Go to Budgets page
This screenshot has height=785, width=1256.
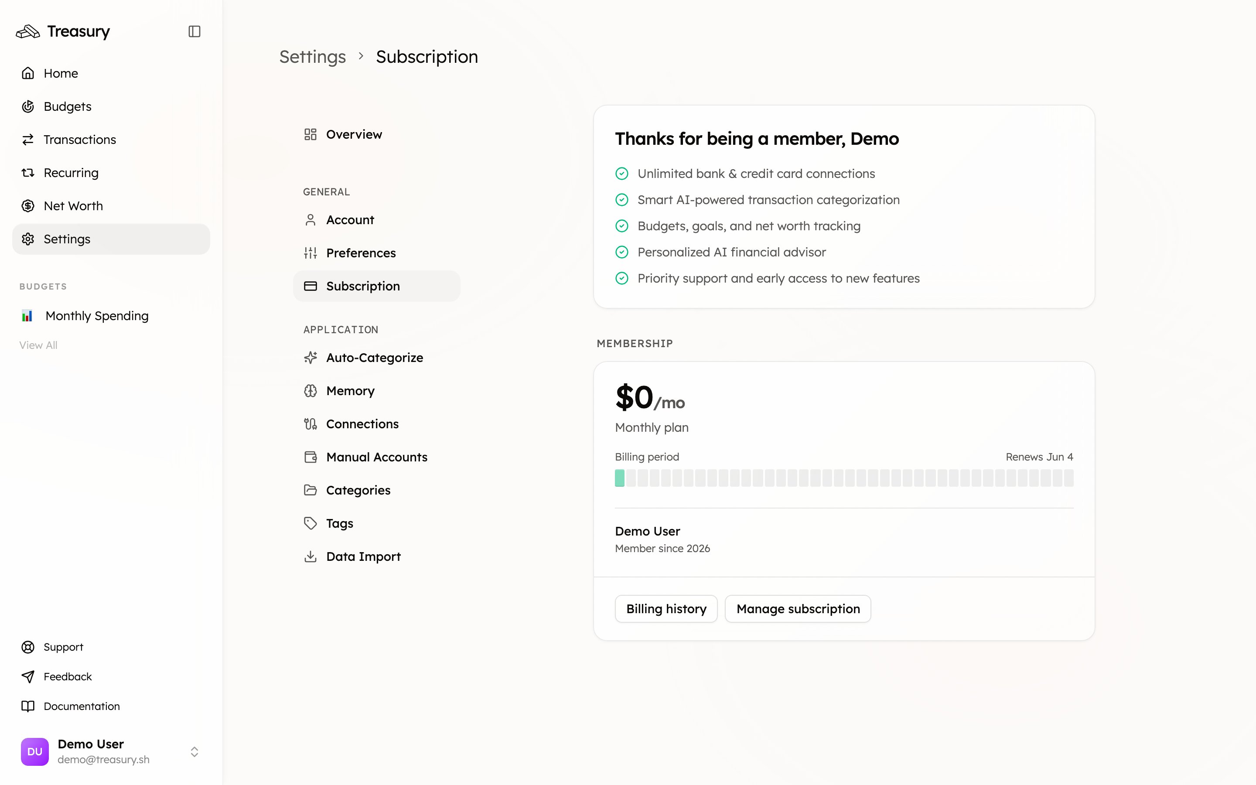tap(111, 106)
